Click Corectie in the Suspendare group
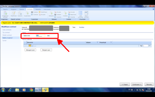This screenshot has width=155, height=97. click(x=34, y=15)
